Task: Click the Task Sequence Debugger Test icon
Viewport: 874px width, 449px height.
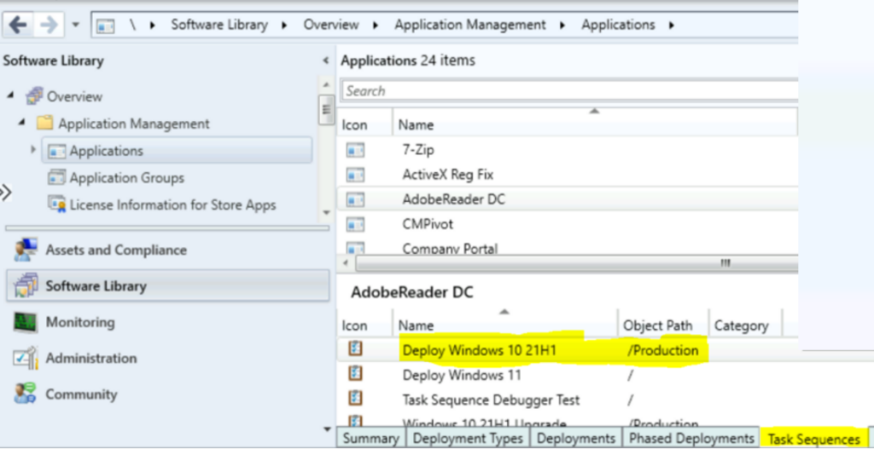Action: pyautogui.click(x=355, y=399)
